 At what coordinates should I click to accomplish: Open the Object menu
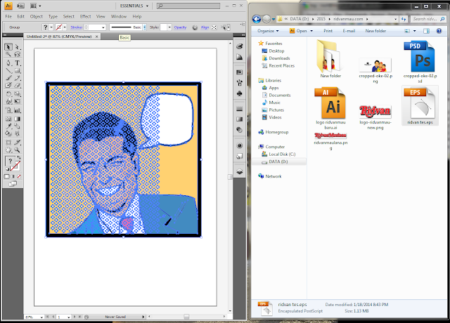tap(37, 17)
